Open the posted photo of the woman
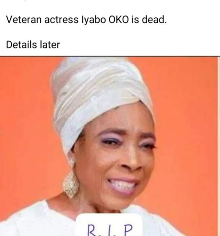Screen dimensions: 220x236 click(109, 146)
